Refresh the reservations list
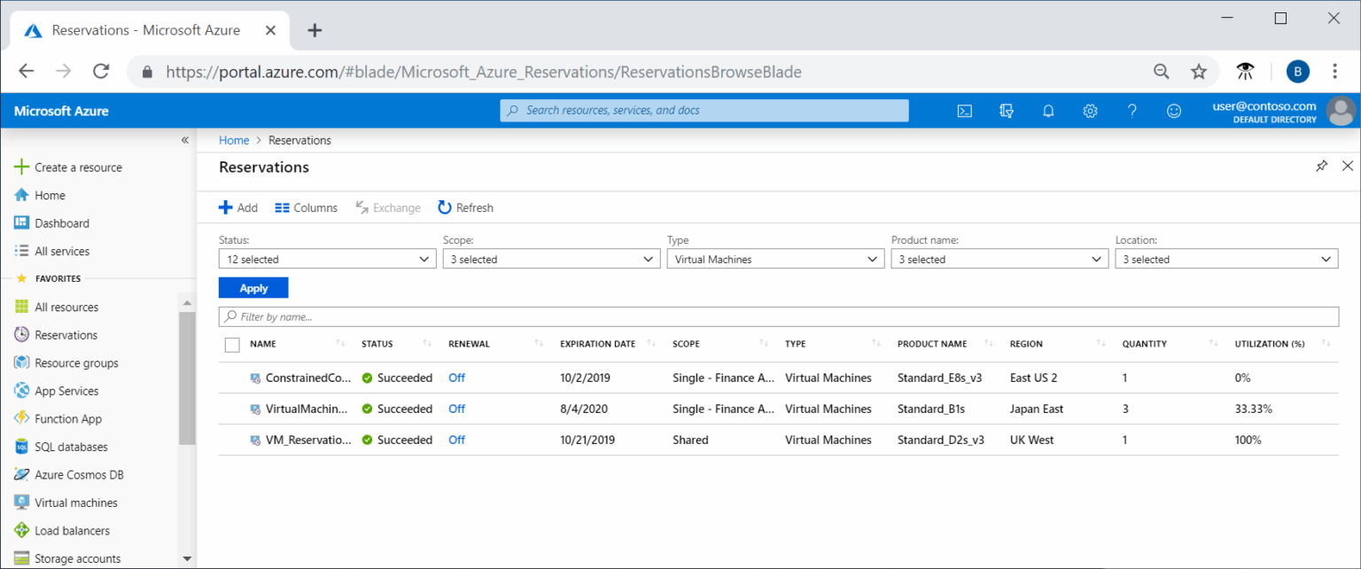 click(465, 207)
